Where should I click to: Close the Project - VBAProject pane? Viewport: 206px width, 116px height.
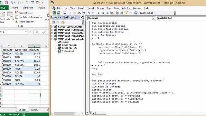click(82, 17)
